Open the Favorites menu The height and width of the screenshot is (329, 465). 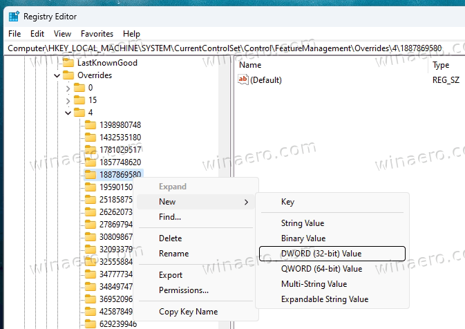coord(97,34)
